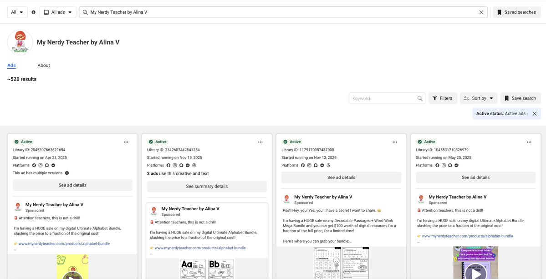
Task: Click the info icon beside All dropdown
Action: [33, 12]
